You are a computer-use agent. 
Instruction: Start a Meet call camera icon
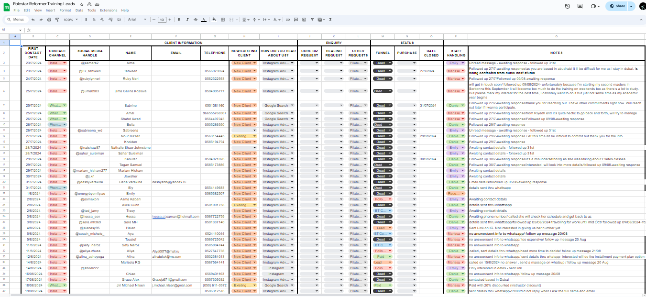click(x=593, y=6)
